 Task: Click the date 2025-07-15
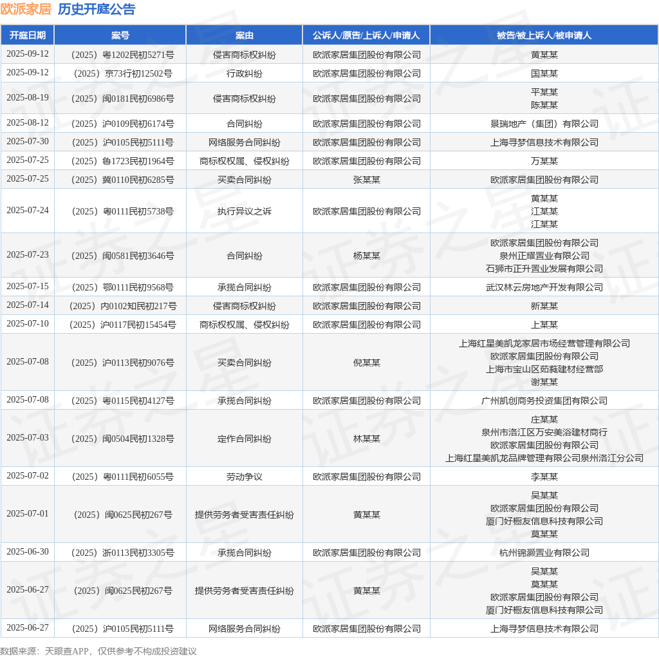click(x=28, y=287)
